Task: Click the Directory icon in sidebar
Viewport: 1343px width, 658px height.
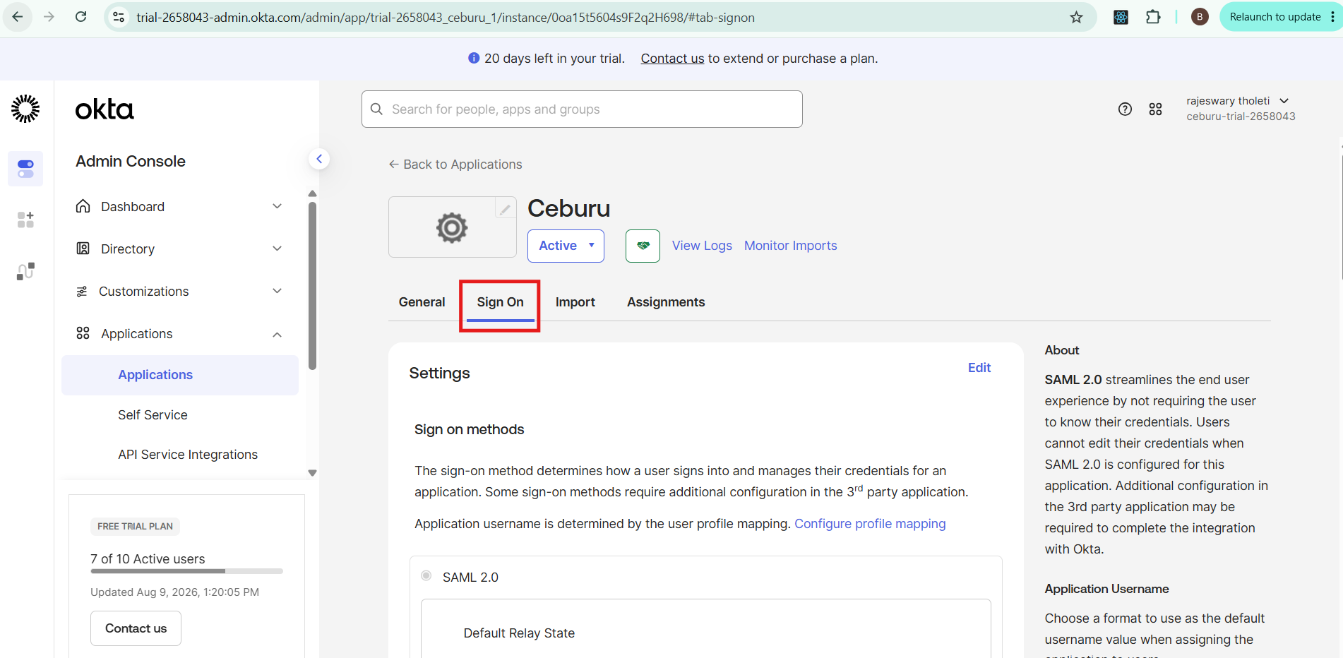Action: [x=83, y=249]
